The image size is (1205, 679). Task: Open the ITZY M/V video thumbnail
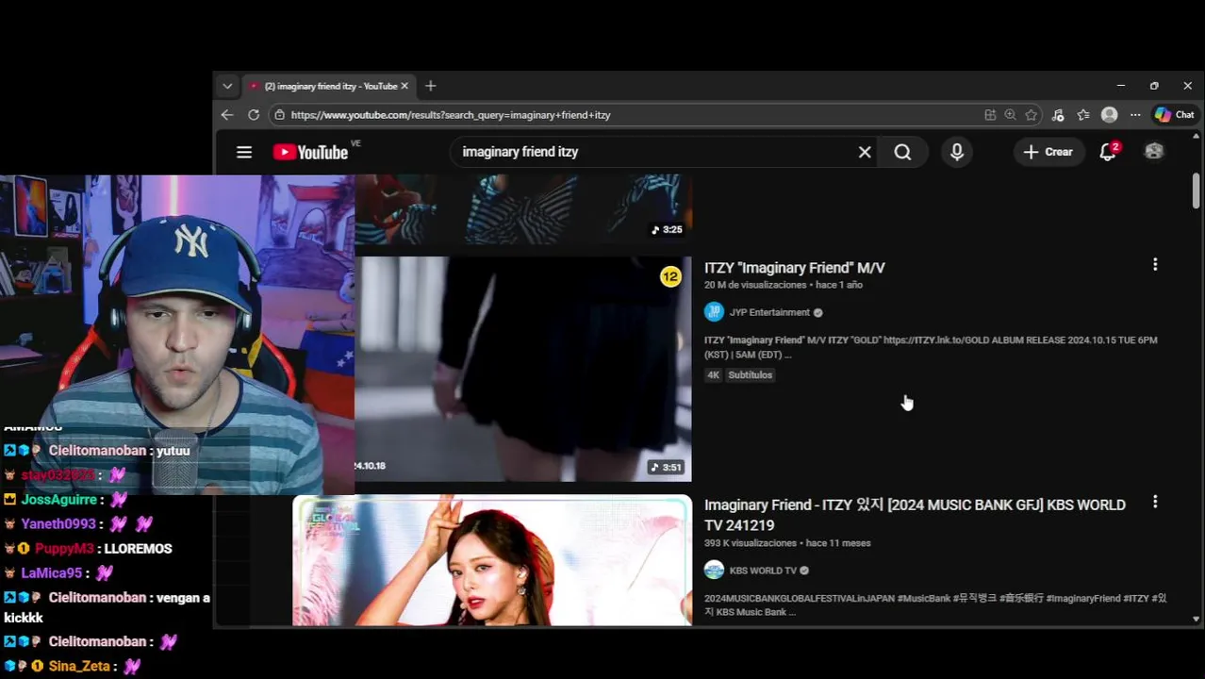click(x=522, y=369)
